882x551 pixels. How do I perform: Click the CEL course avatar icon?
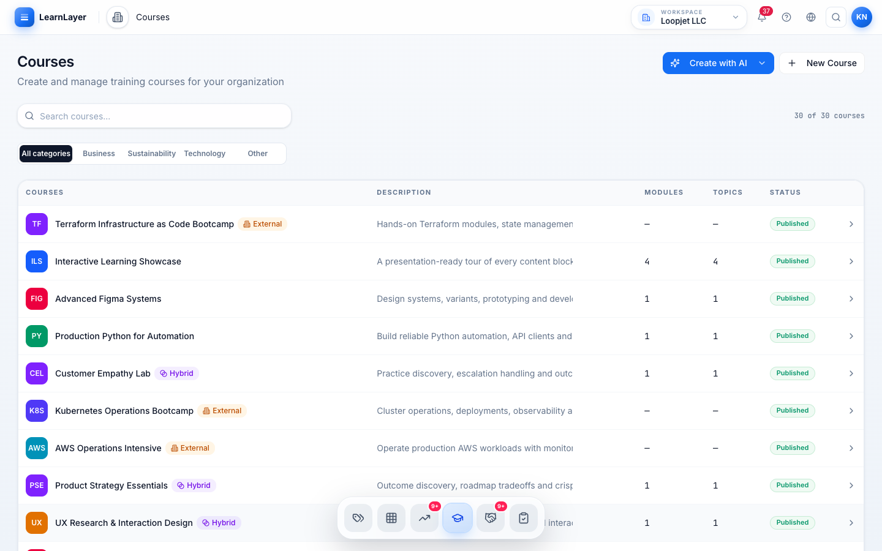pos(37,373)
